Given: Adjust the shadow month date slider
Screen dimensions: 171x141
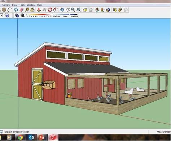Looking at the screenshot, I should tap(39, 15).
